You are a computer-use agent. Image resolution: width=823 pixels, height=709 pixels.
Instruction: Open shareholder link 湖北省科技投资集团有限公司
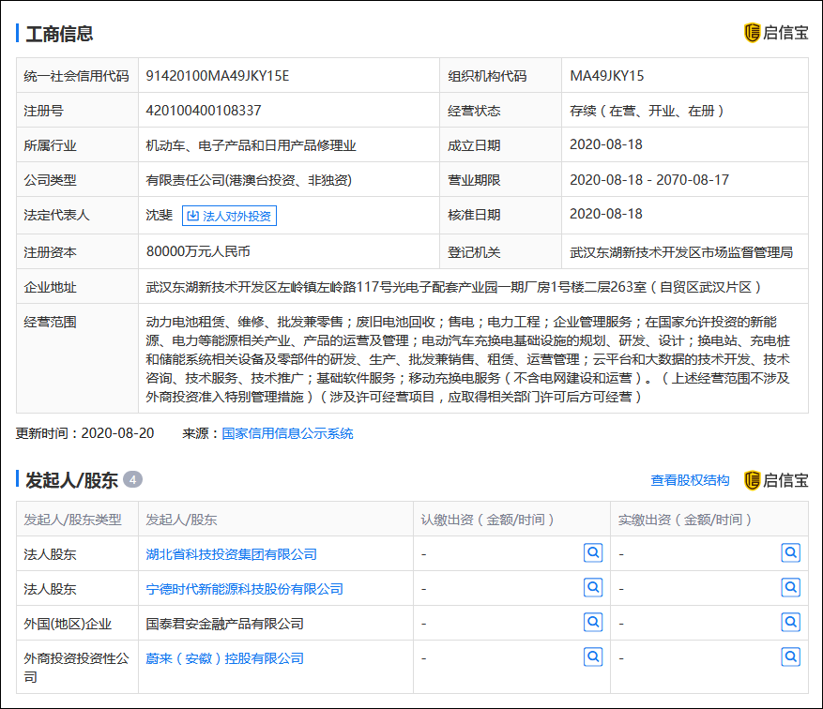coord(231,554)
